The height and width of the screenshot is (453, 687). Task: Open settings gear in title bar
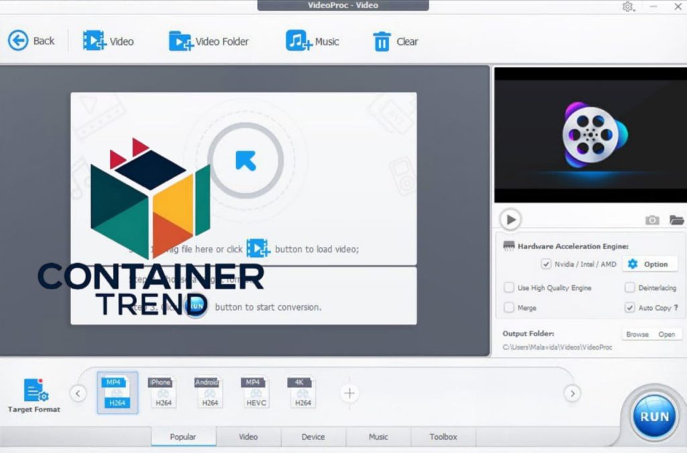628,7
